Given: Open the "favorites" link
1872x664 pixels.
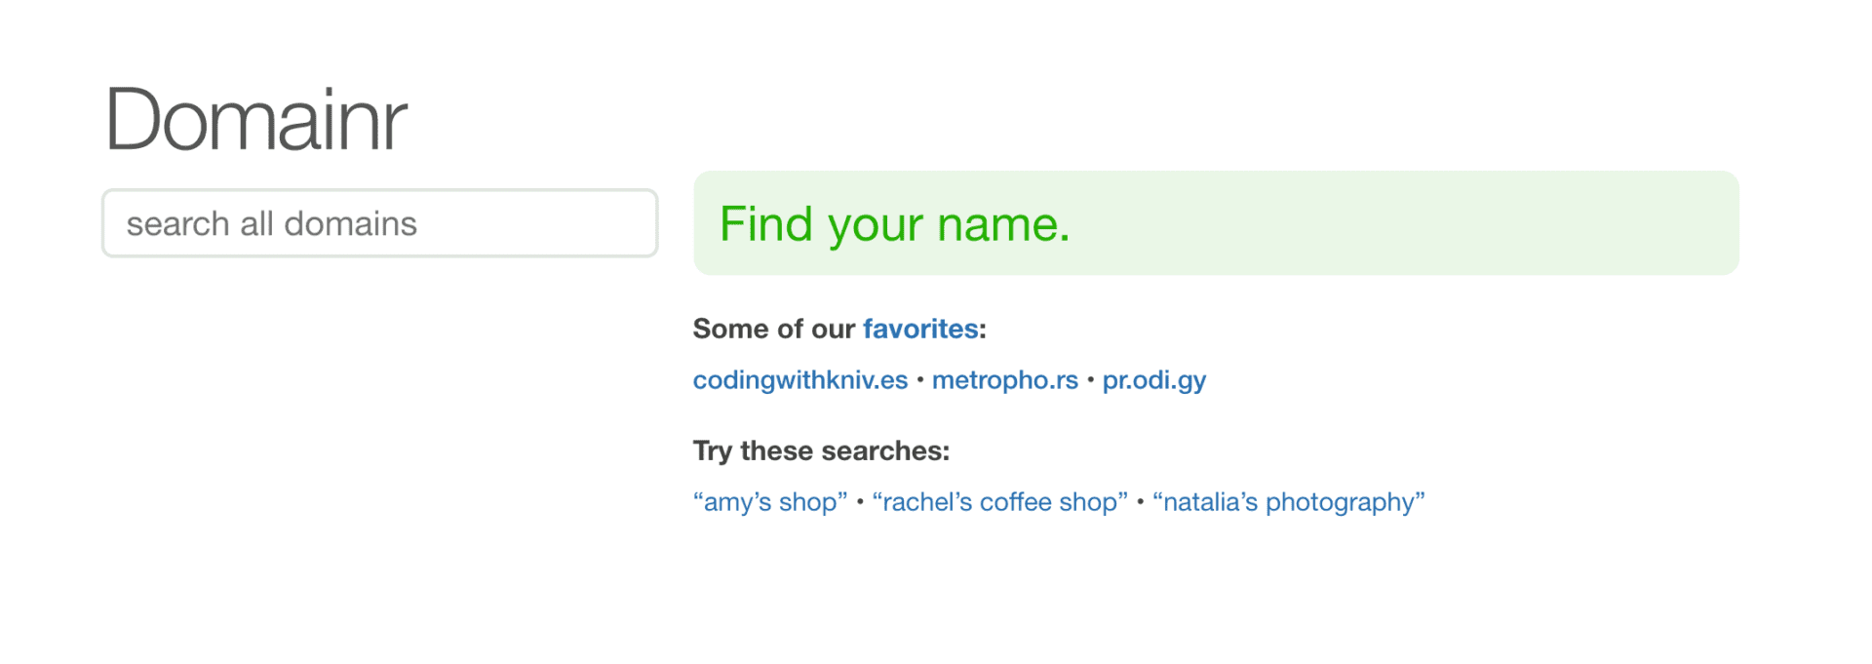Looking at the screenshot, I should pos(919,330).
